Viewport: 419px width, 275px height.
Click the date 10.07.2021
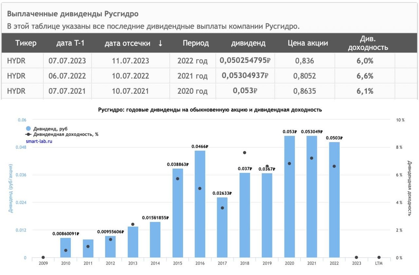[x=131, y=91]
